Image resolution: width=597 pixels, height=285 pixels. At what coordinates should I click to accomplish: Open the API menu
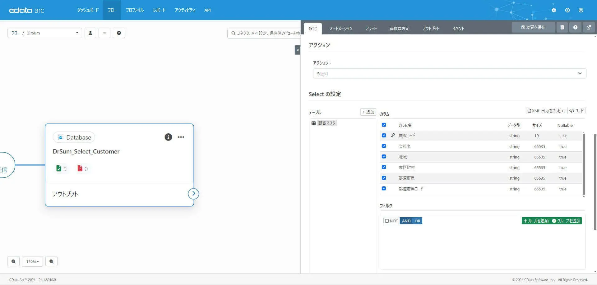[x=207, y=10]
